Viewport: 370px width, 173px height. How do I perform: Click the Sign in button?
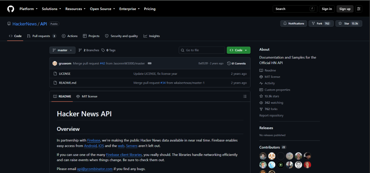point(327,9)
